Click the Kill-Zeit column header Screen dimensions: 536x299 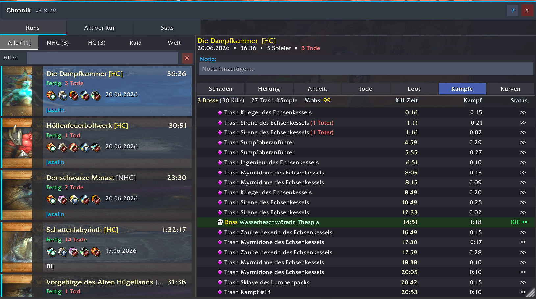click(x=406, y=100)
